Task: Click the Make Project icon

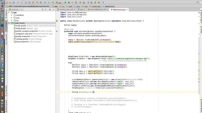Action: coord(53,3)
